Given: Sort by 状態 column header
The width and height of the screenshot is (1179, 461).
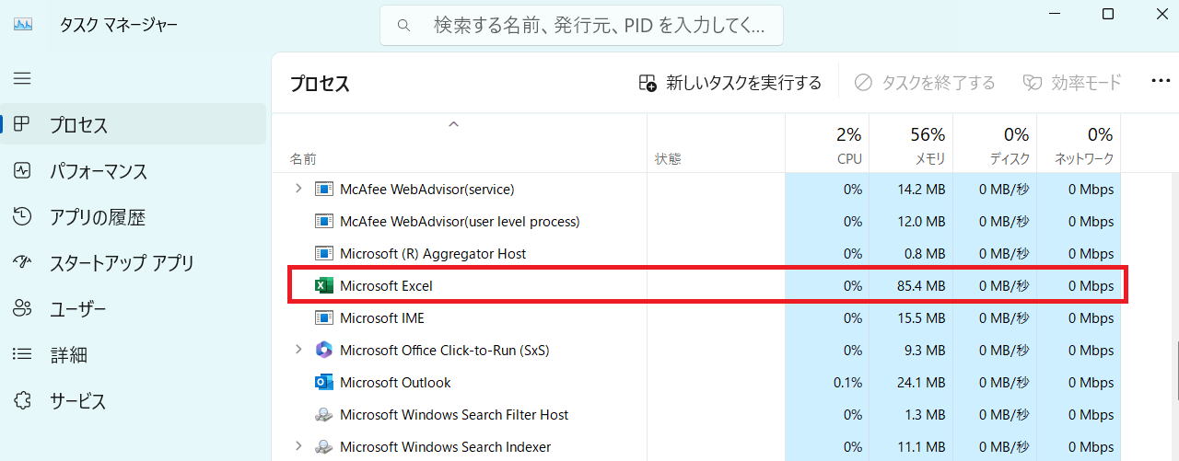Looking at the screenshot, I should (716, 144).
